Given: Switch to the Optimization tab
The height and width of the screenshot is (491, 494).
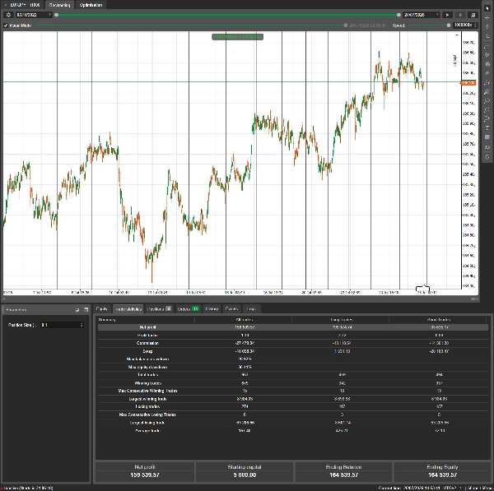Looking at the screenshot, I should tap(91, 5).
